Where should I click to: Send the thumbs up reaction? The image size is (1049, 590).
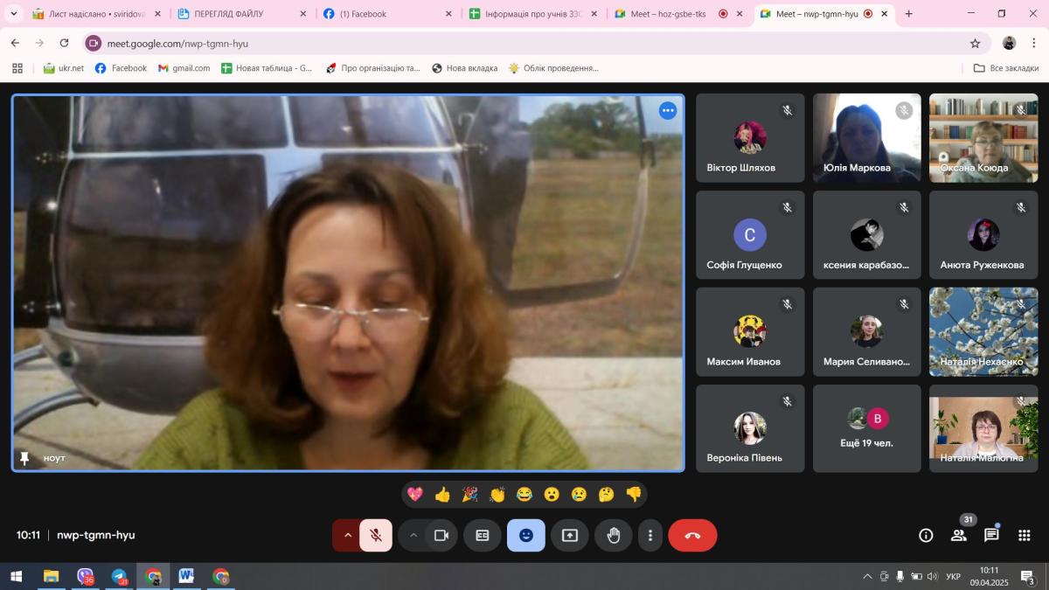pyautogui.click(x=442, y=495)
